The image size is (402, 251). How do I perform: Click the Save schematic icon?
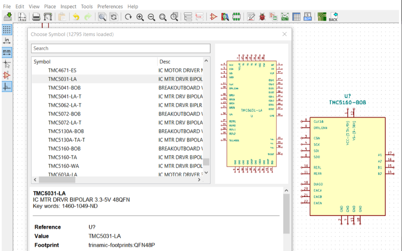(8, 17)
